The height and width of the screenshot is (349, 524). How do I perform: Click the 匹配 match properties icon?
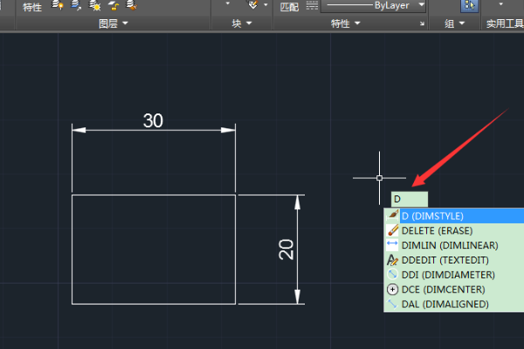point(288,6)
